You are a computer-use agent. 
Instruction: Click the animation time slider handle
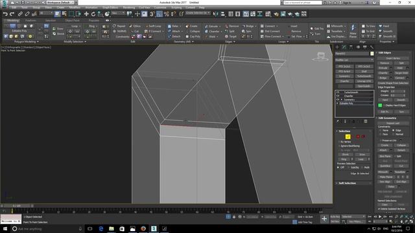tap(17, 206)
